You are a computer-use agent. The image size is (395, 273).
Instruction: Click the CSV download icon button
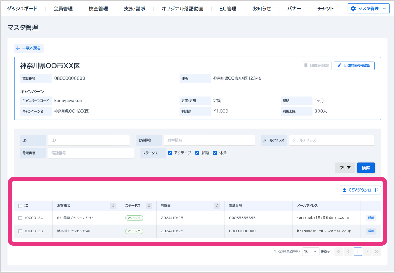pyautogui.click(x=344, y=190)
